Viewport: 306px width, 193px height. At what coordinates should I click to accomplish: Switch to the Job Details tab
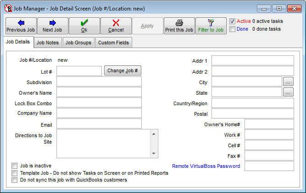coord(18,42)
